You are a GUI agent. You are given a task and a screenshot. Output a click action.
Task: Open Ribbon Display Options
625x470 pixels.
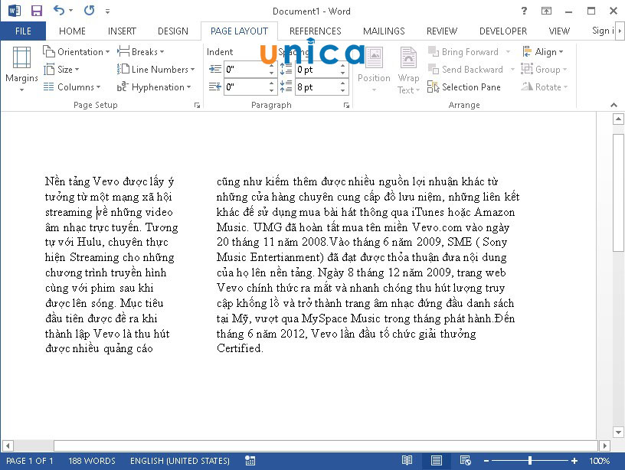tap(546, 11)
